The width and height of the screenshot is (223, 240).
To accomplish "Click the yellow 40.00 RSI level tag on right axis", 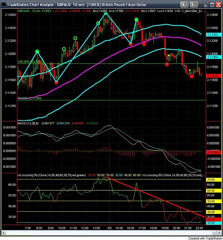I will click(x=213, y=212).
